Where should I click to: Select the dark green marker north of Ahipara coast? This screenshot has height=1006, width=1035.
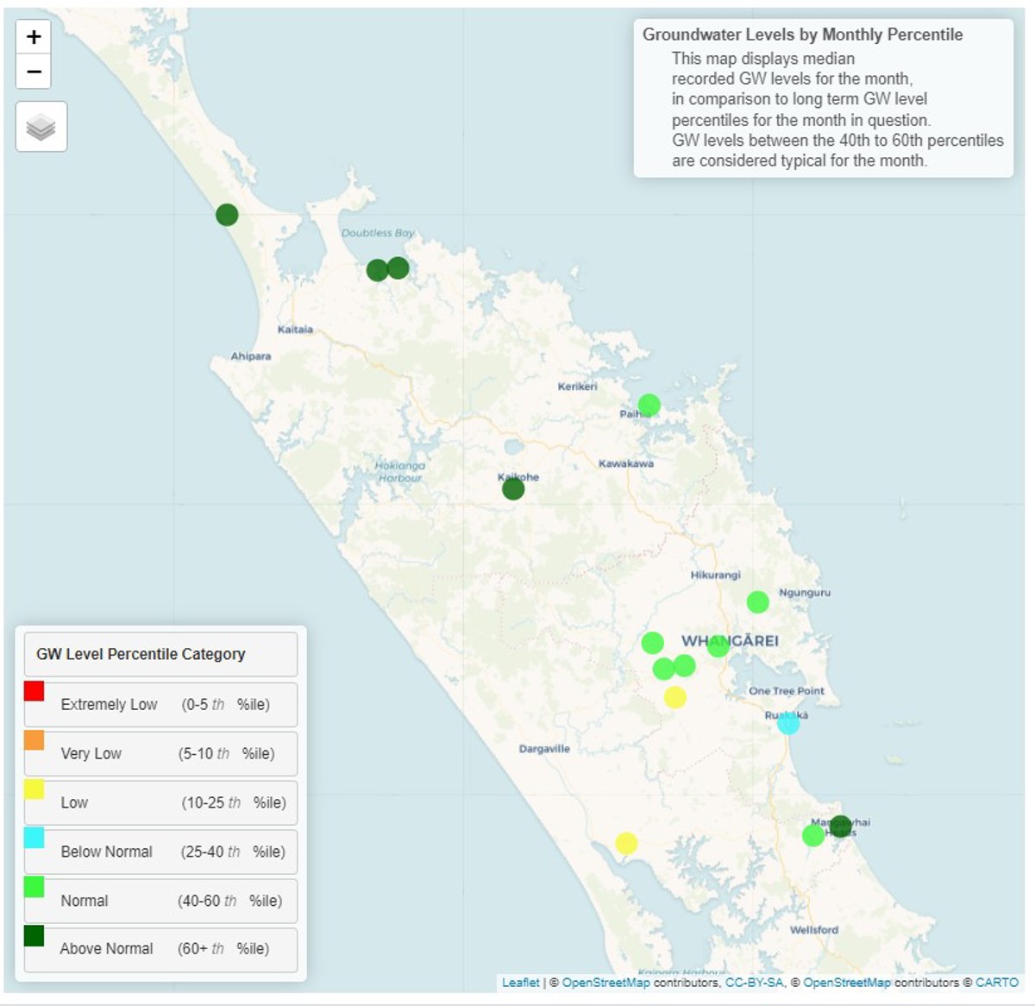tap(227, 215)
